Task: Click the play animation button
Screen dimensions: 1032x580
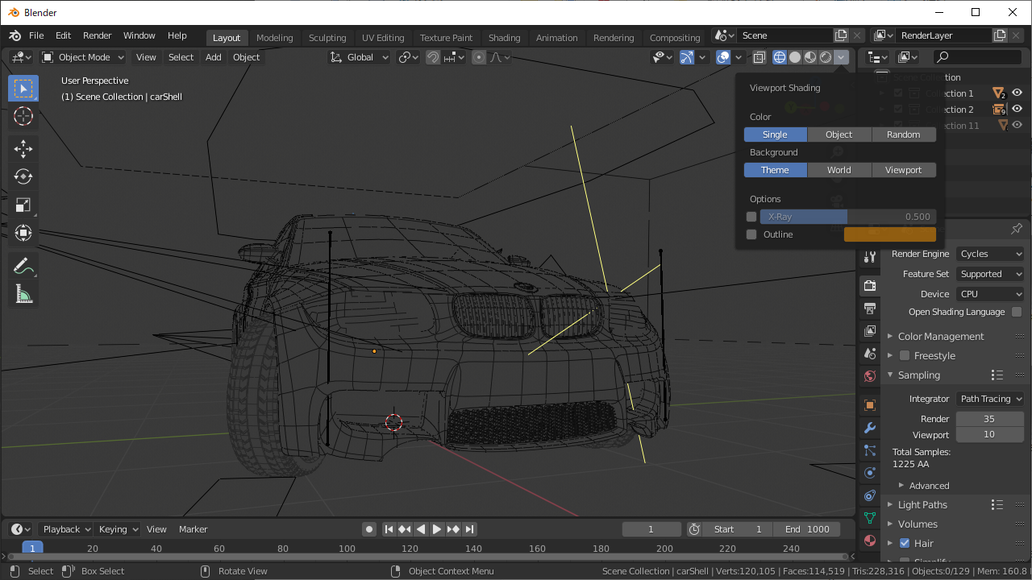Action: coord(437,529)
